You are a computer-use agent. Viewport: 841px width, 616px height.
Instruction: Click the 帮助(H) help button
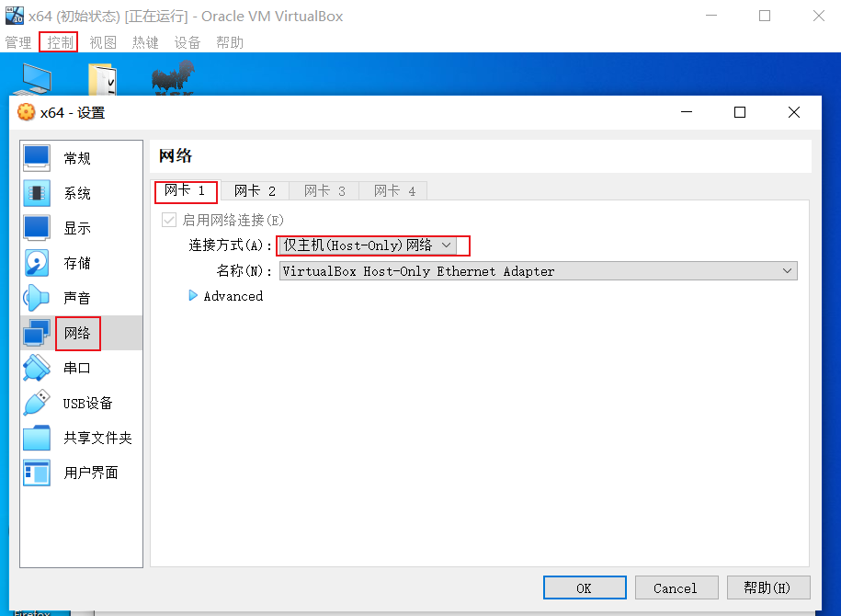click(768, 588)
